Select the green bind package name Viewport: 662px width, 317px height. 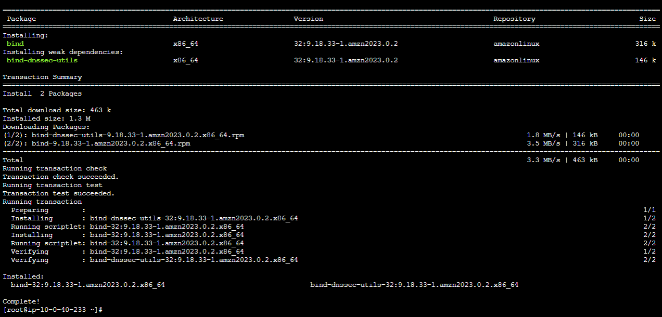pos(15,44)
